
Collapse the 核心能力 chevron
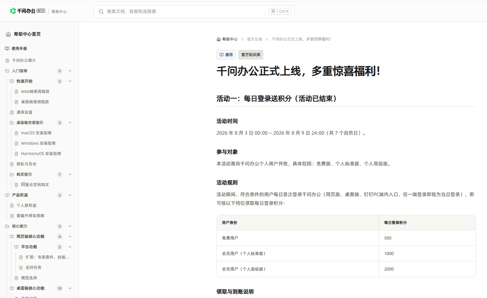coord(70,226)
